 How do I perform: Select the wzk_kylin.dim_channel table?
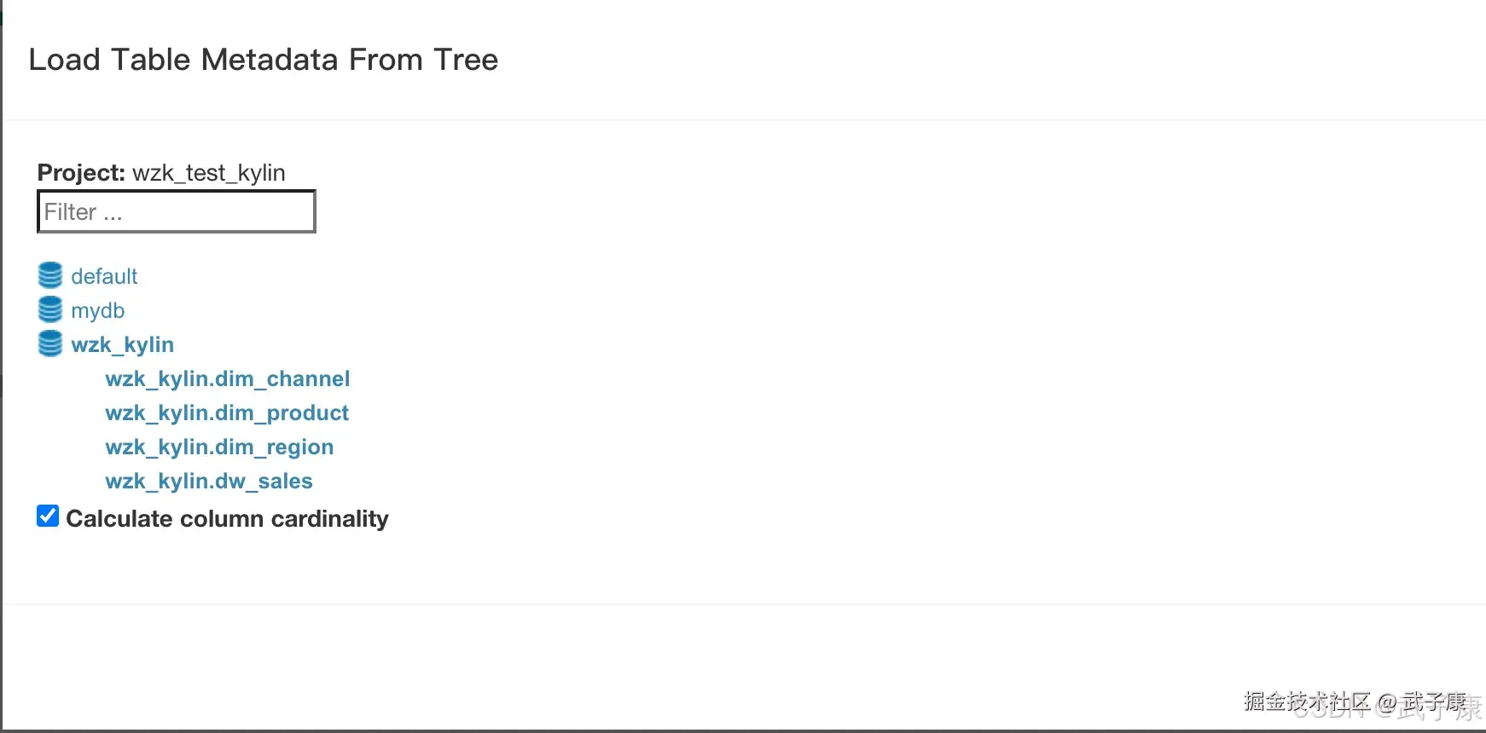(227, 378)
